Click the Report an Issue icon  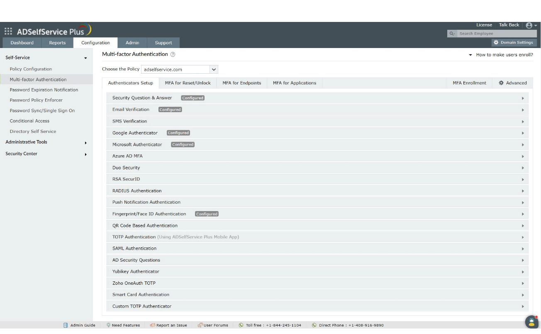151,325
